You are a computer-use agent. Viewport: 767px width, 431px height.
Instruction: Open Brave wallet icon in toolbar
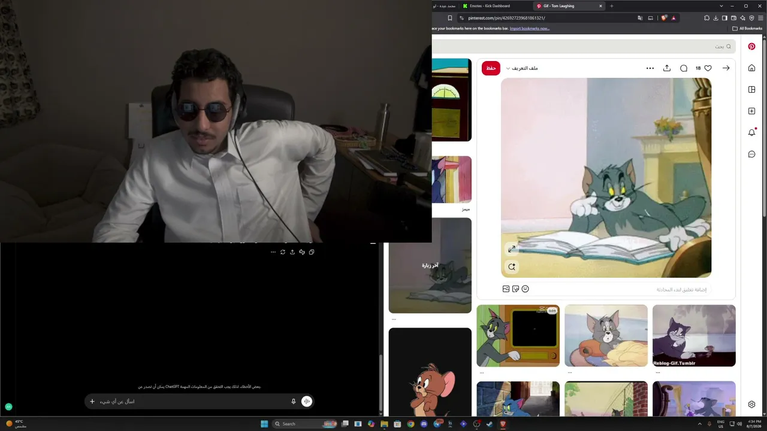(x=733, y=18)
